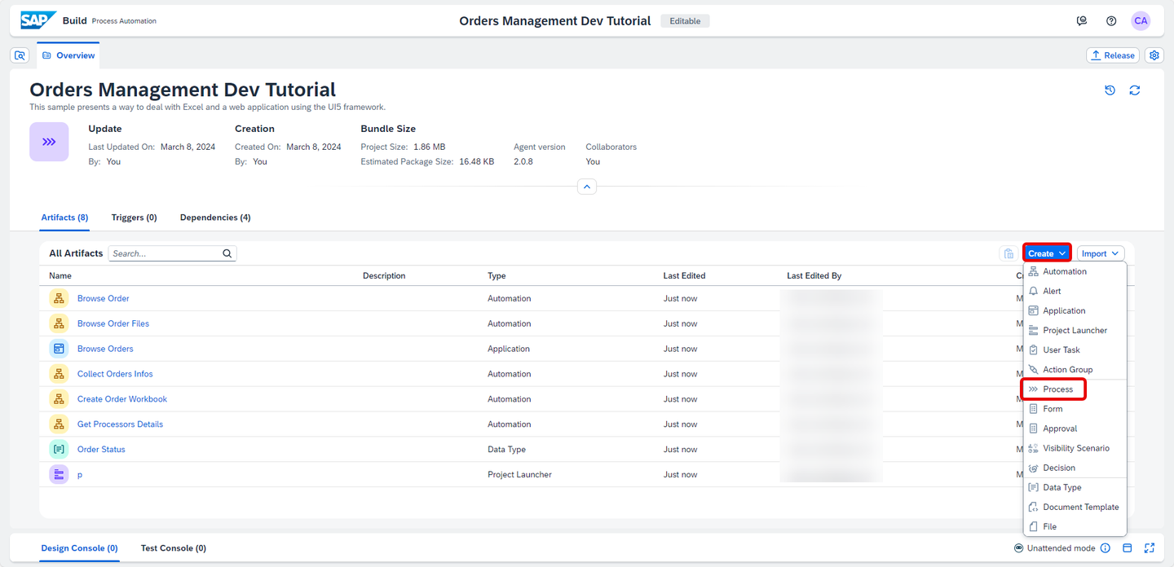Click the purple project chevrons icon

click(x=49, y=142)
